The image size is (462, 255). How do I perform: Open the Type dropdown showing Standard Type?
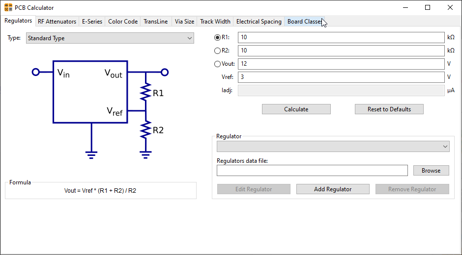coord(110,38)
